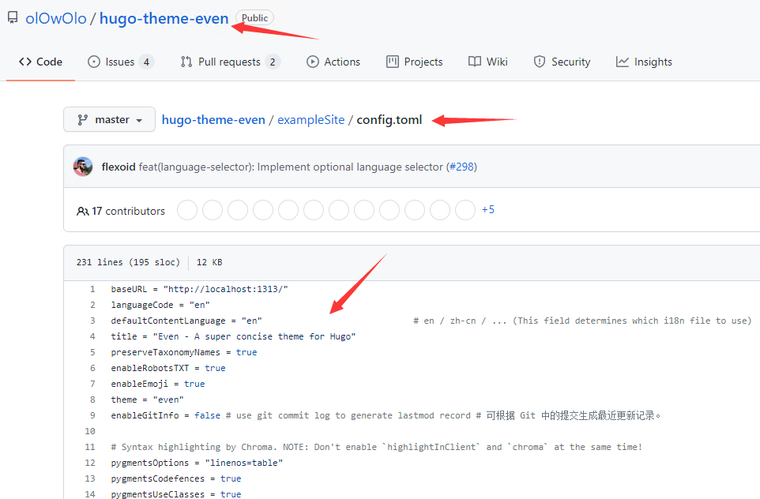Open pull request #298 link
This screenshot has width=760, height=499.
(461, 167)
